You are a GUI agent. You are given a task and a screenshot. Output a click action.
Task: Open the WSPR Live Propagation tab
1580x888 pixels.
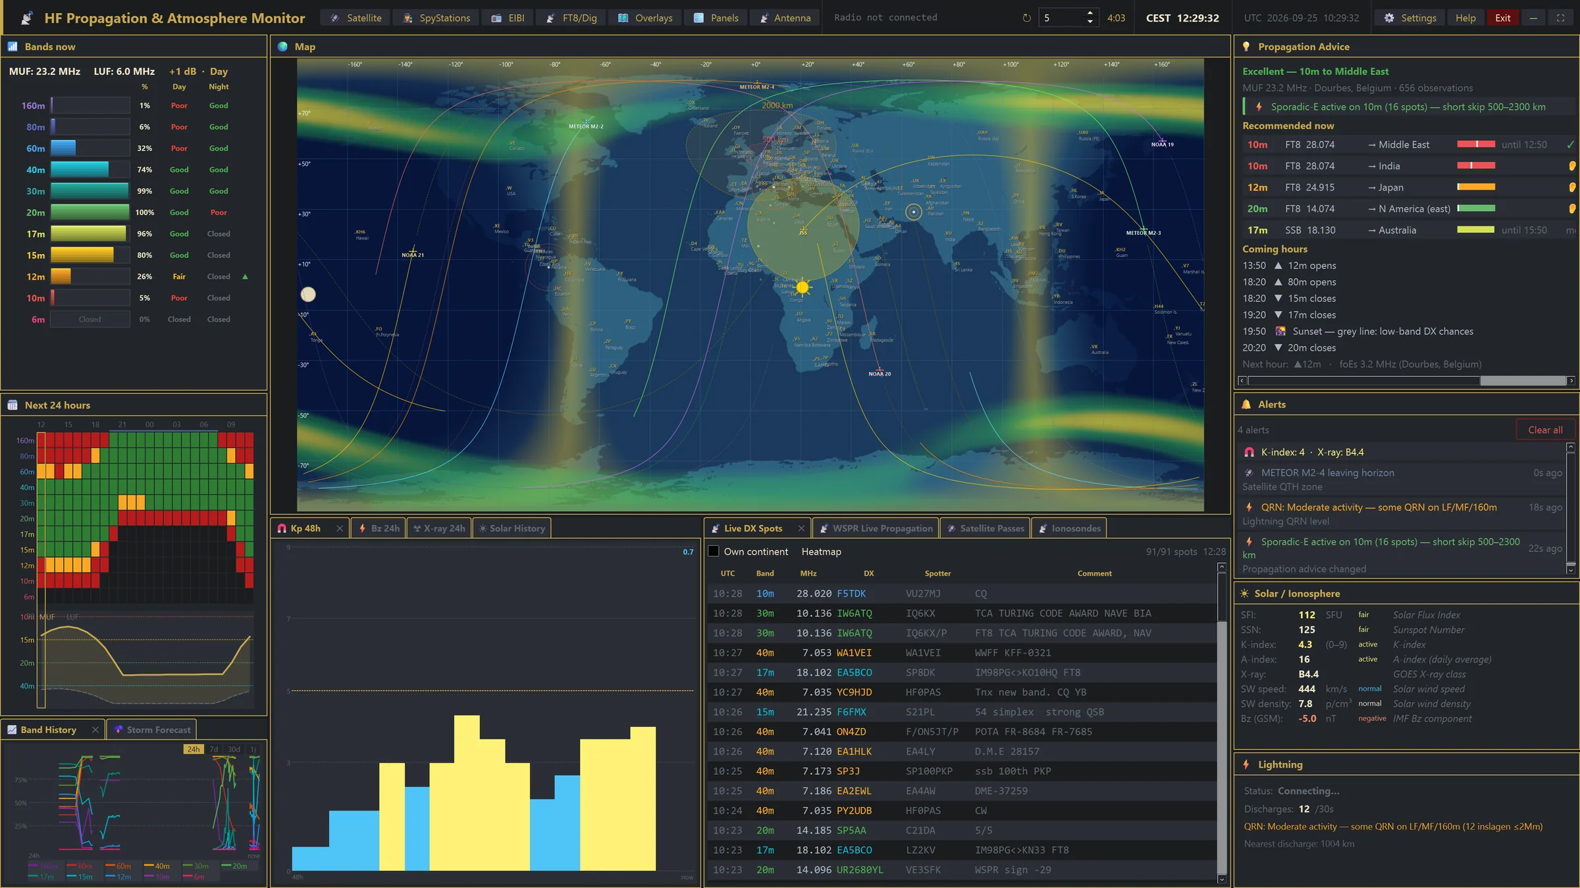pos(876,528)
